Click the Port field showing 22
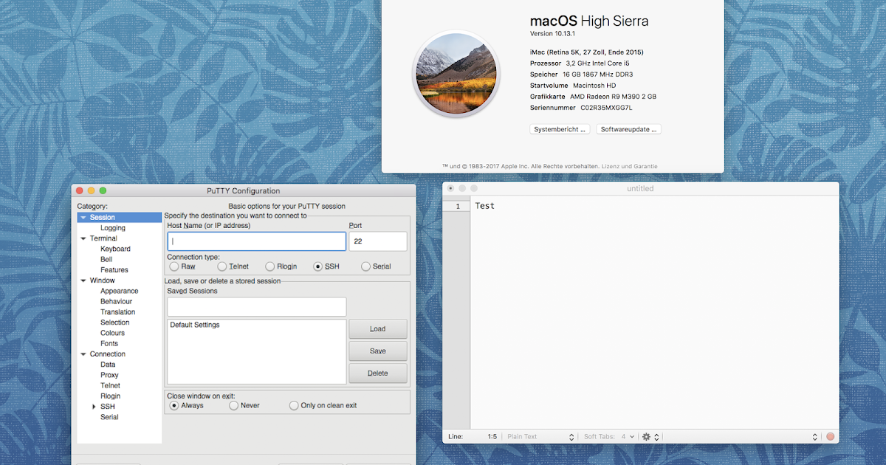 (377, 241)
